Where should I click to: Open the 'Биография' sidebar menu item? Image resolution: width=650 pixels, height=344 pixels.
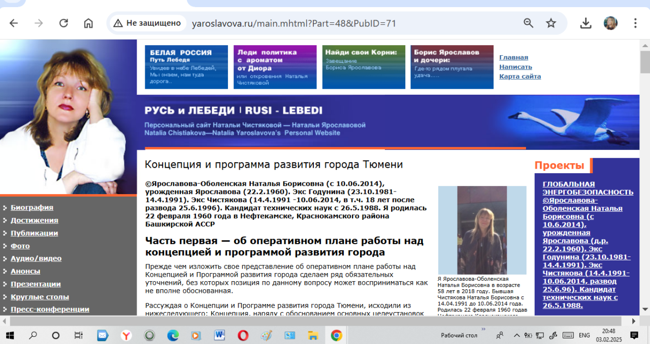coord(32,207)
